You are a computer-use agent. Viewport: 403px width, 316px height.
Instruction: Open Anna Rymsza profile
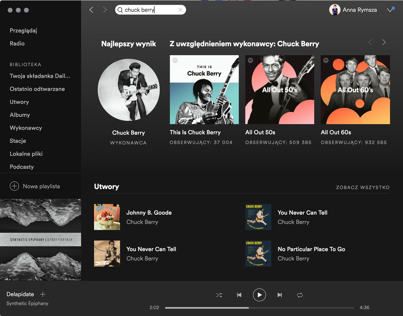[x=353, y=10]
